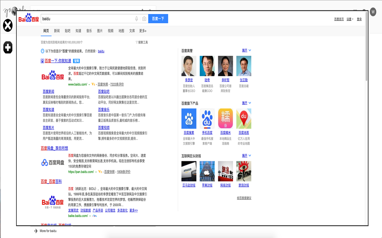Open the dropdown arrow after baike.baidu.com/
The height and width of the screenshot is (238, 382).
pyautogui.click(x=90, y=216)
